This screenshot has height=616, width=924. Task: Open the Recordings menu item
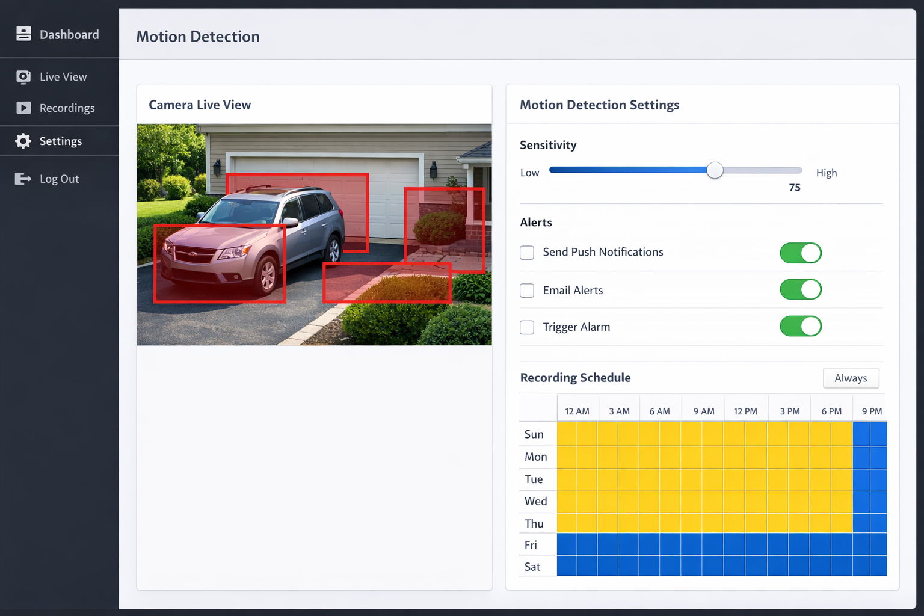pyautogui.click(x=67, y=108)
